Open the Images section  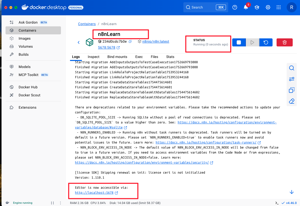tap(33, 38)
